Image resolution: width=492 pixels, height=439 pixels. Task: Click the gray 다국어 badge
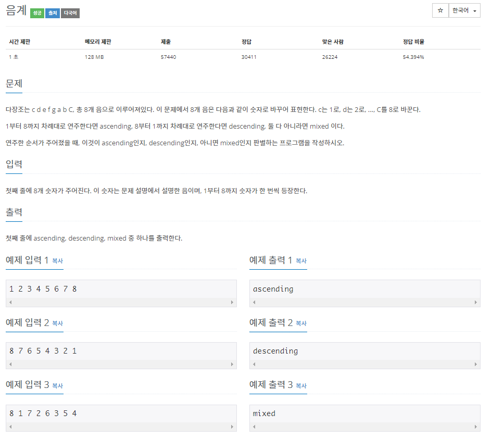point(70,13)
